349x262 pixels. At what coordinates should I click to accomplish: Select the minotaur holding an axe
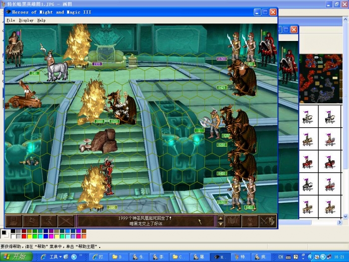[212, 124]
